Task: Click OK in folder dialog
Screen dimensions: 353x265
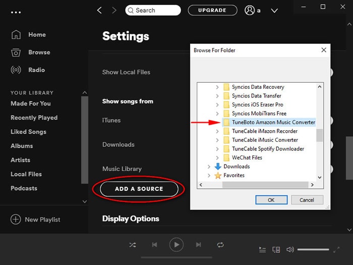Action: pos(271,200)
